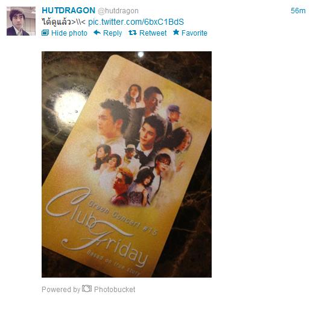Open tweet permalink via 56m timestamp

pyautogui.click(x=298, y=11)
